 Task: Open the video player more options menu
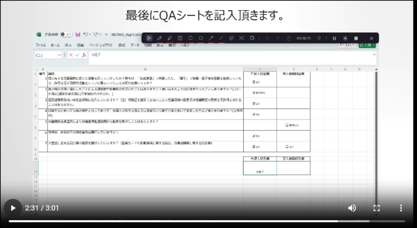point(401,208)
